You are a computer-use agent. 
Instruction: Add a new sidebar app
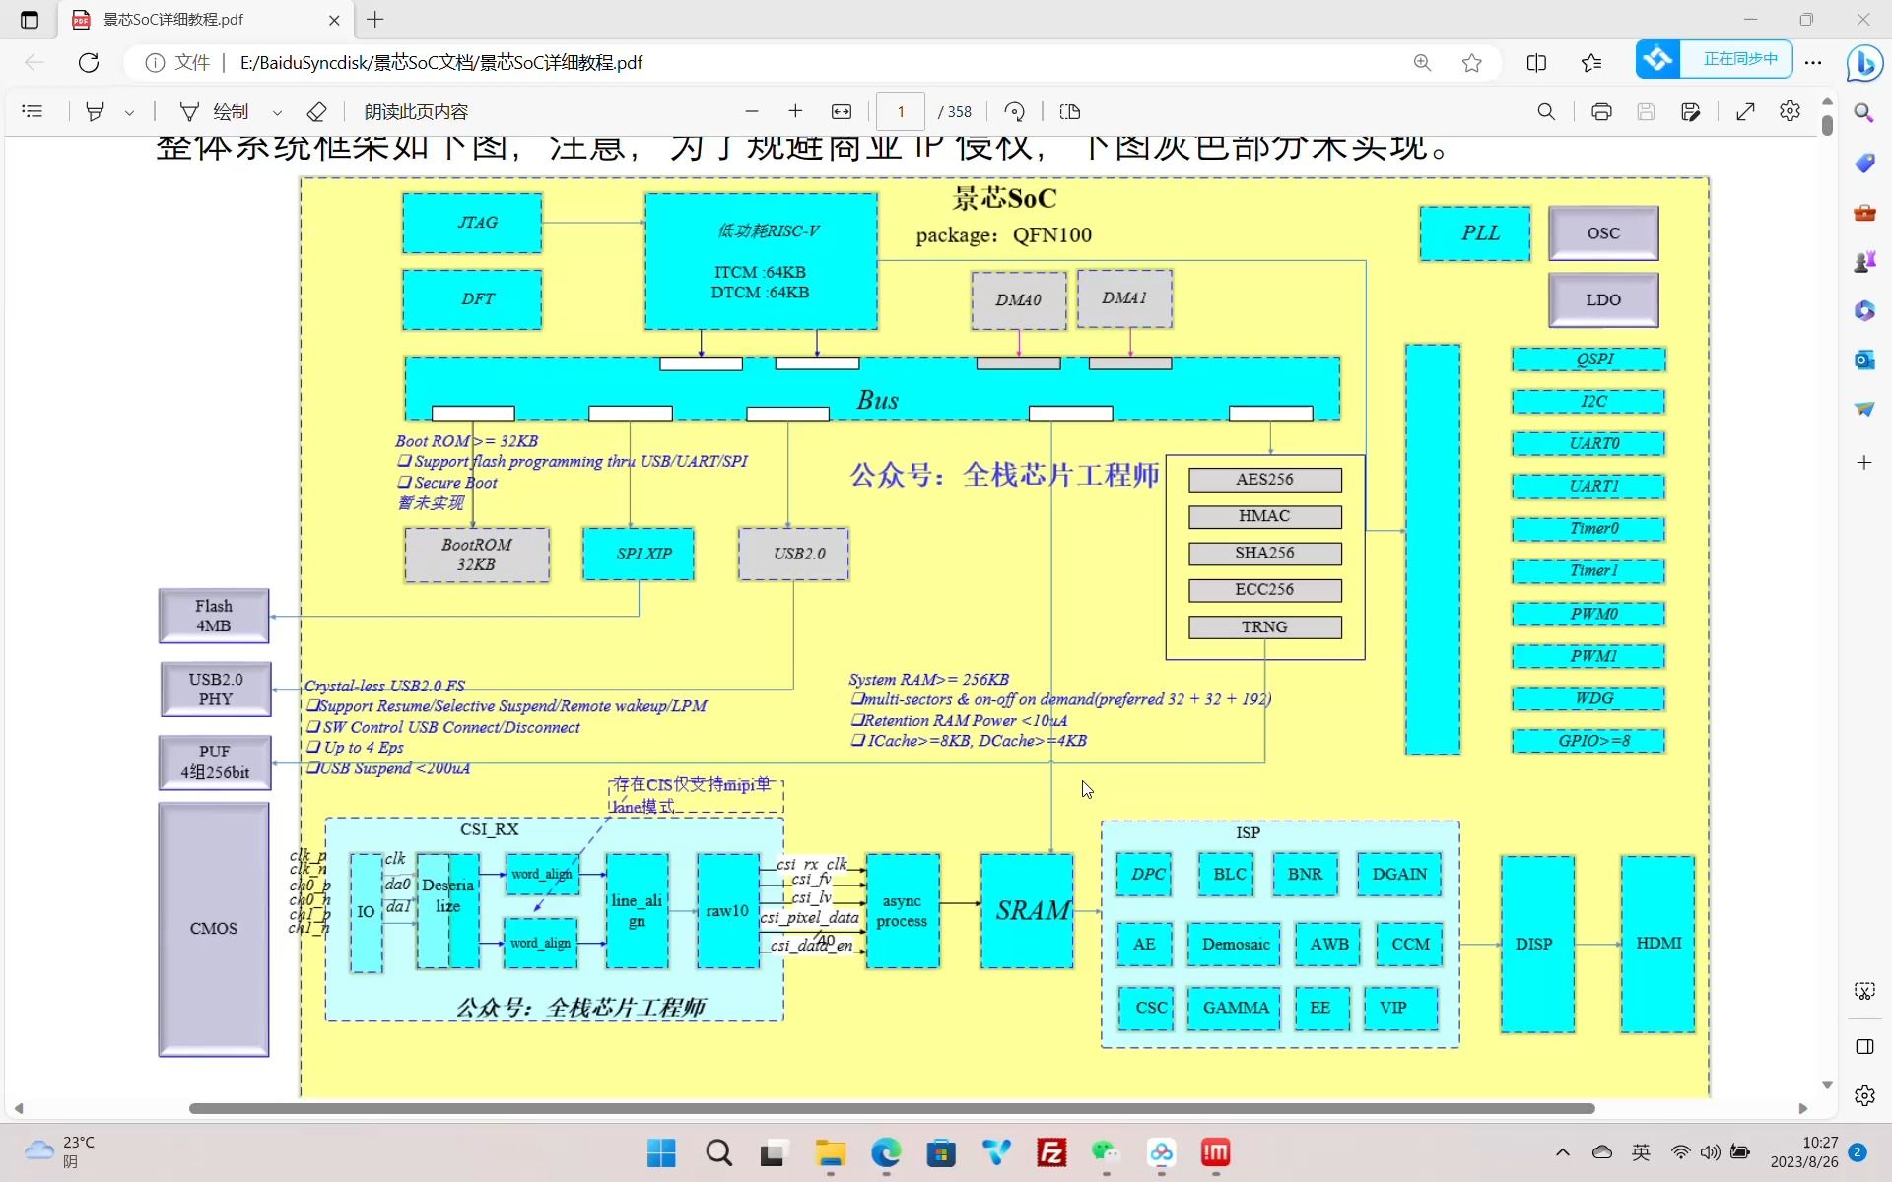1864,462
